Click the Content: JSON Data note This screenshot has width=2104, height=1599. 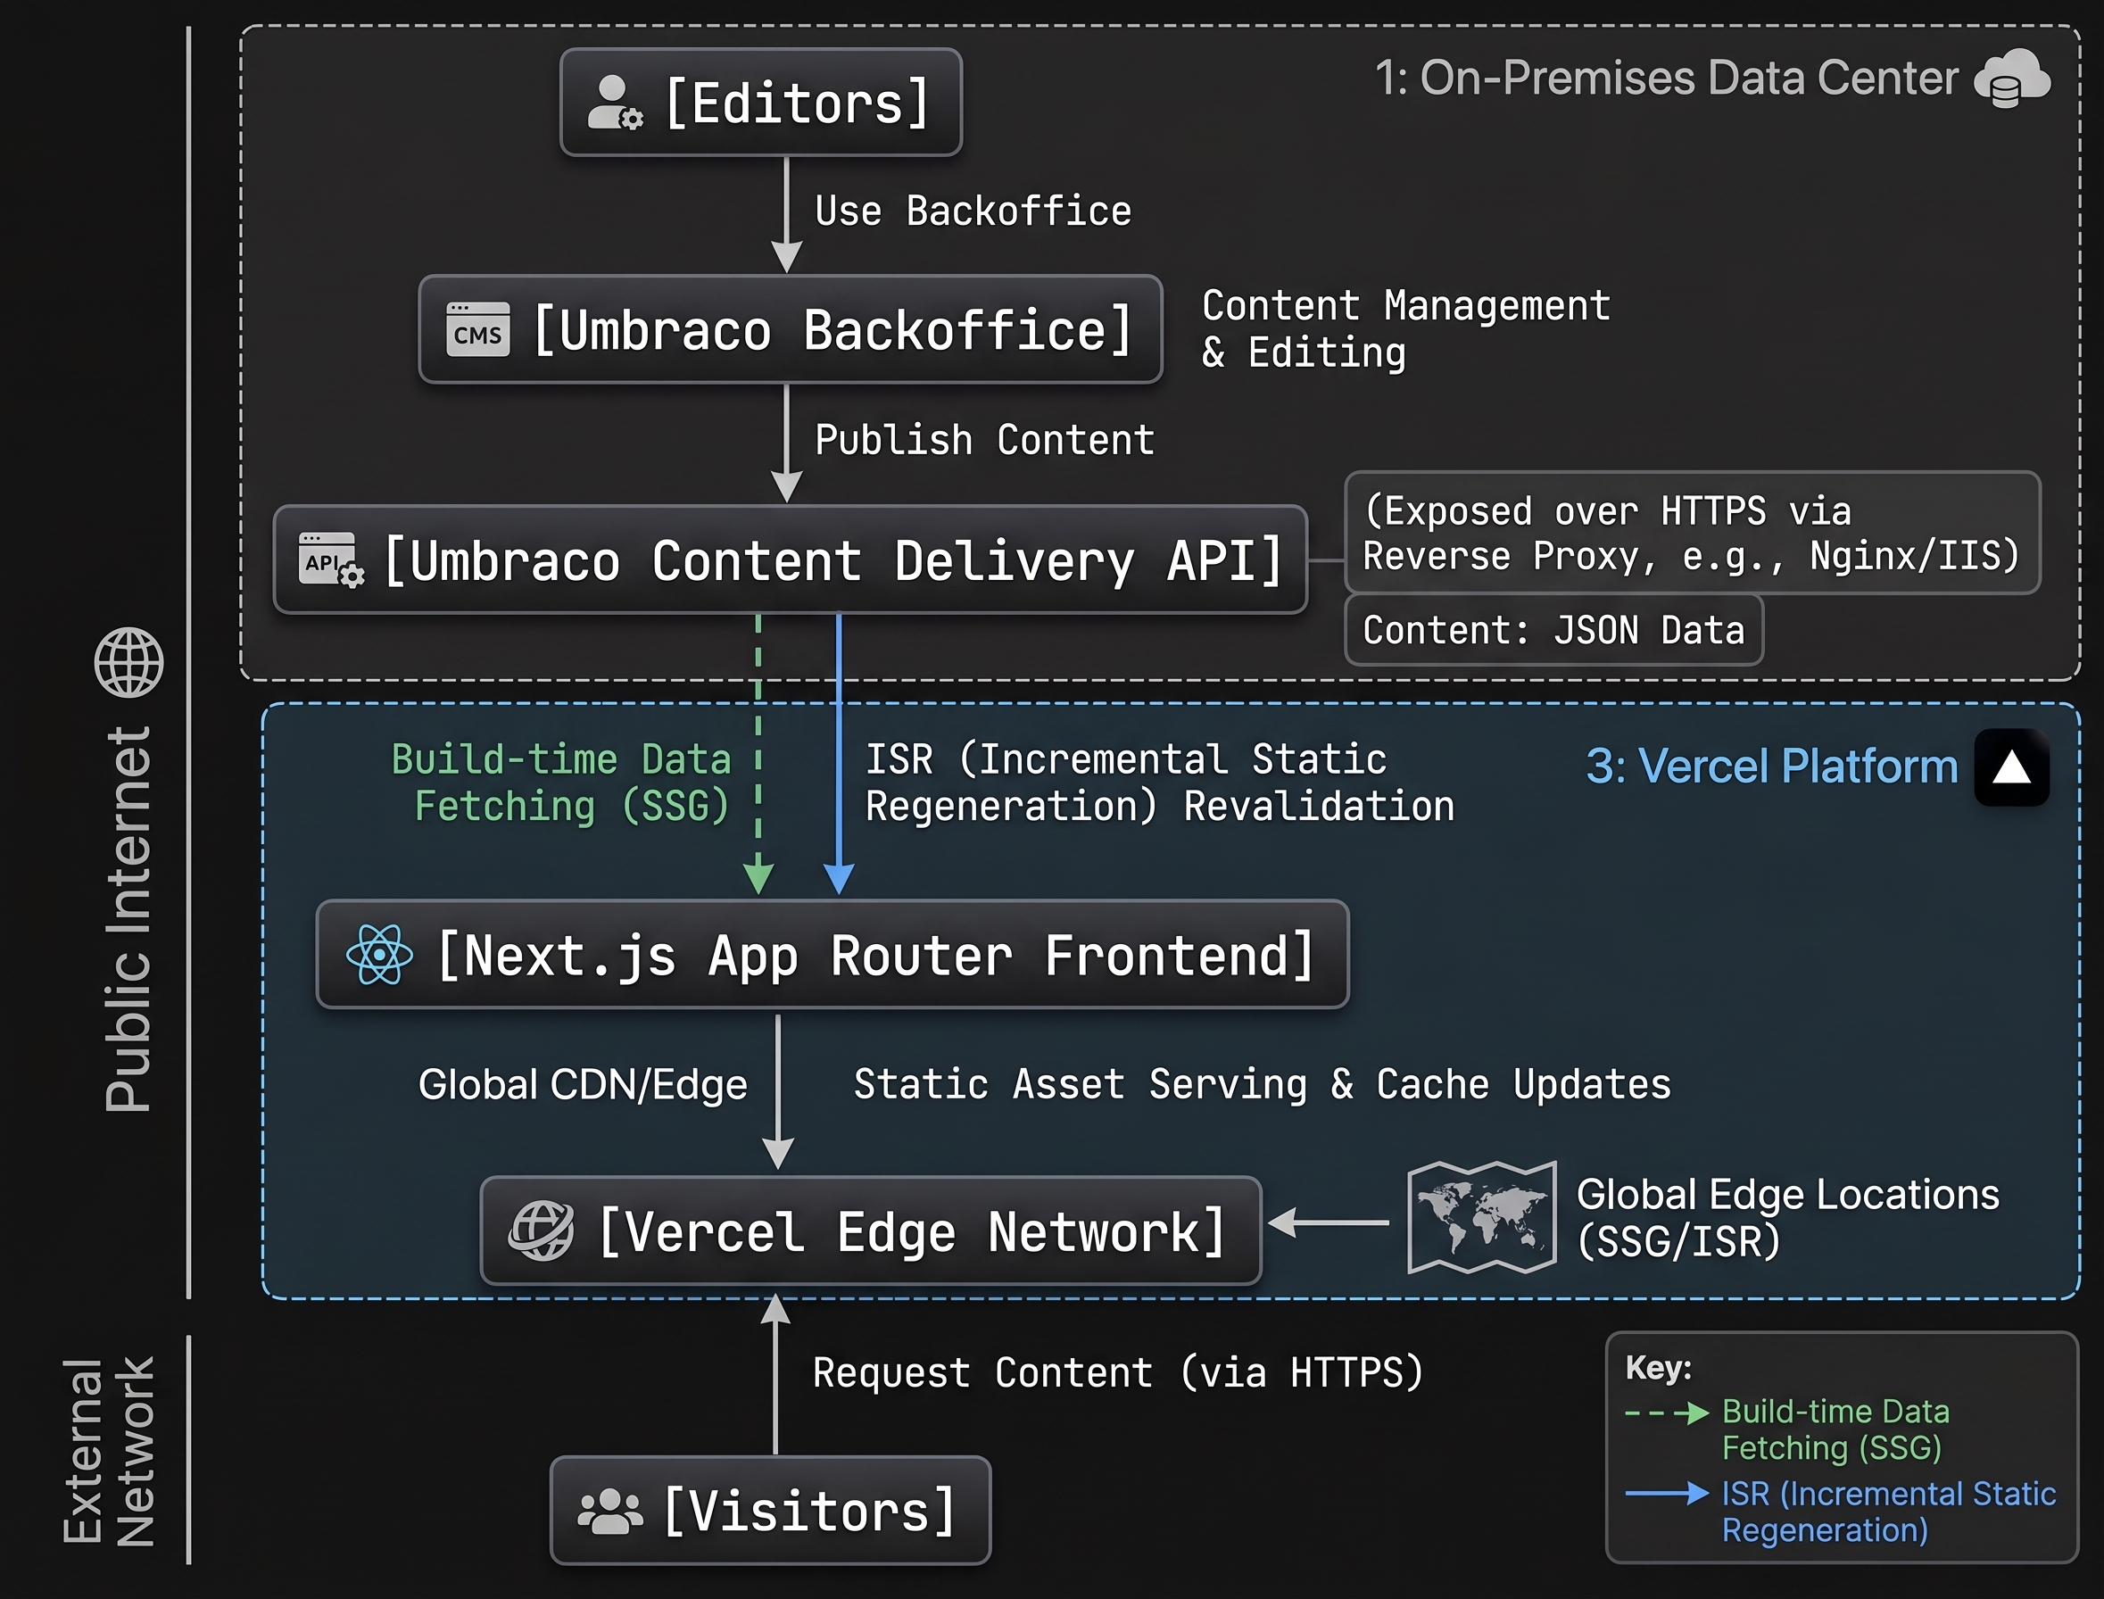[x=1553, y=630]
